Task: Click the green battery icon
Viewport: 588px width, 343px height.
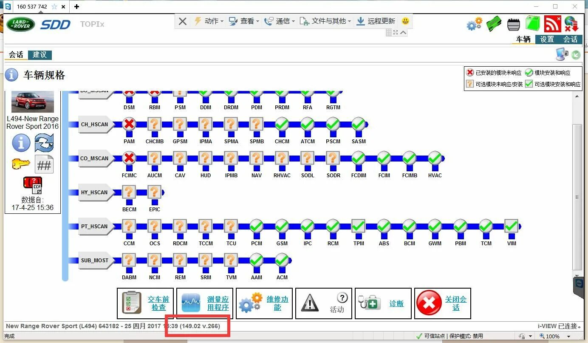Action: pyautogui.click(x=532, y=24)
